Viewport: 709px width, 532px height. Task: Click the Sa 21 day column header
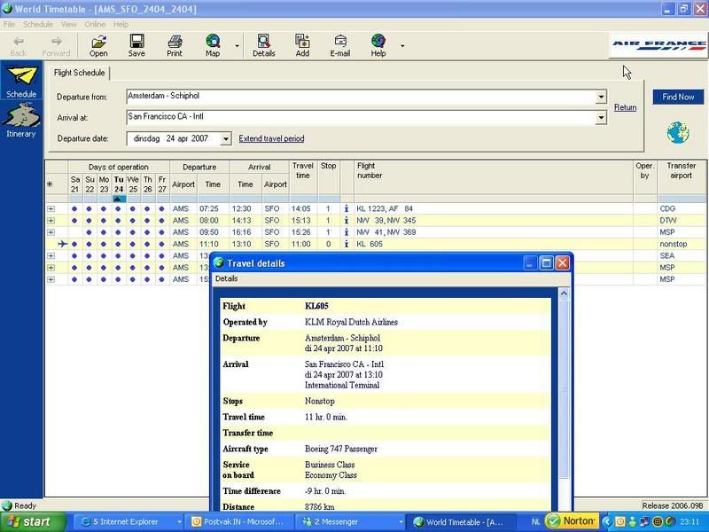pyautogui.click(x=75, y=184)
